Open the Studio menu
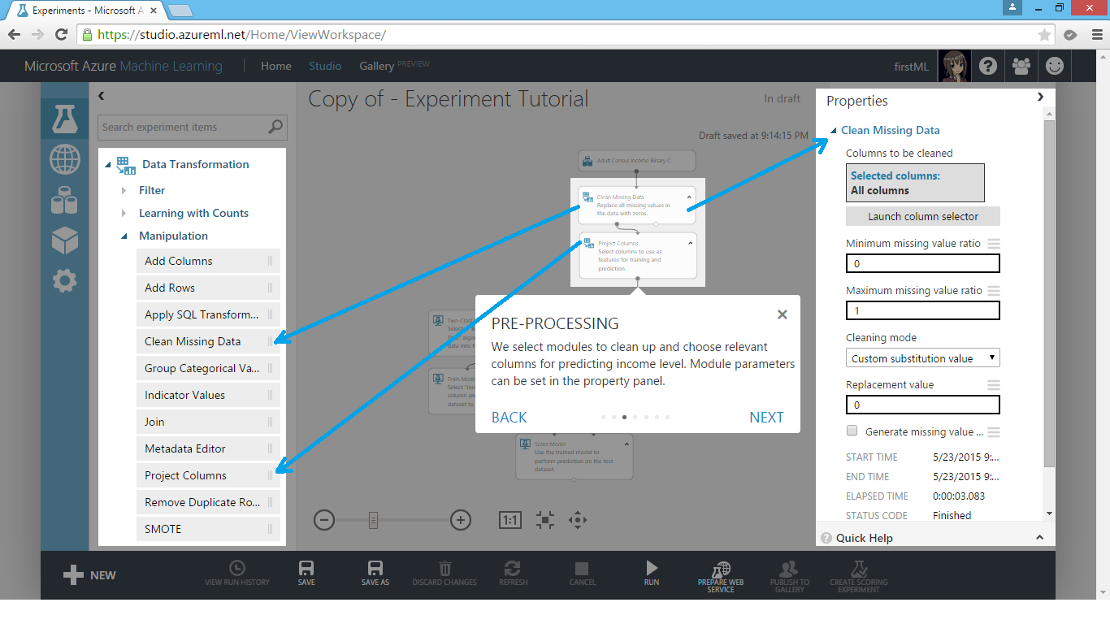This screenshot has height=624, width=1110. [x=325, y=66]
